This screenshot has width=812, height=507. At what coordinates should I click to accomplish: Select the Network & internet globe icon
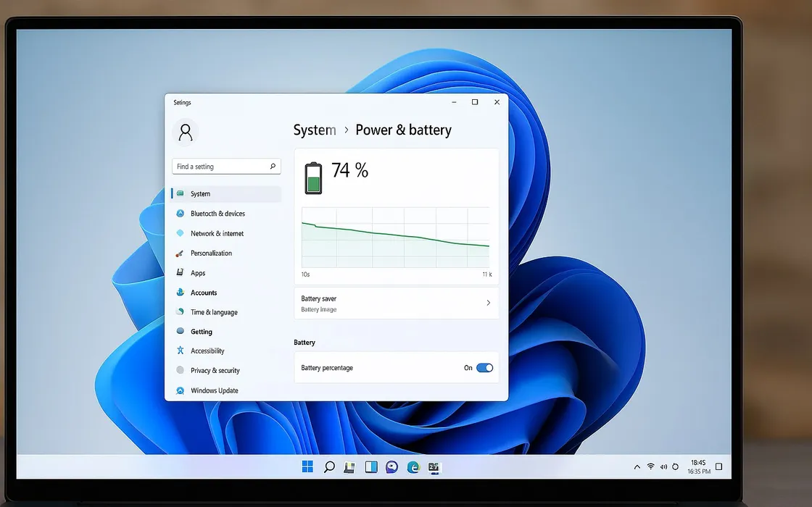click(x=182, y=233)
